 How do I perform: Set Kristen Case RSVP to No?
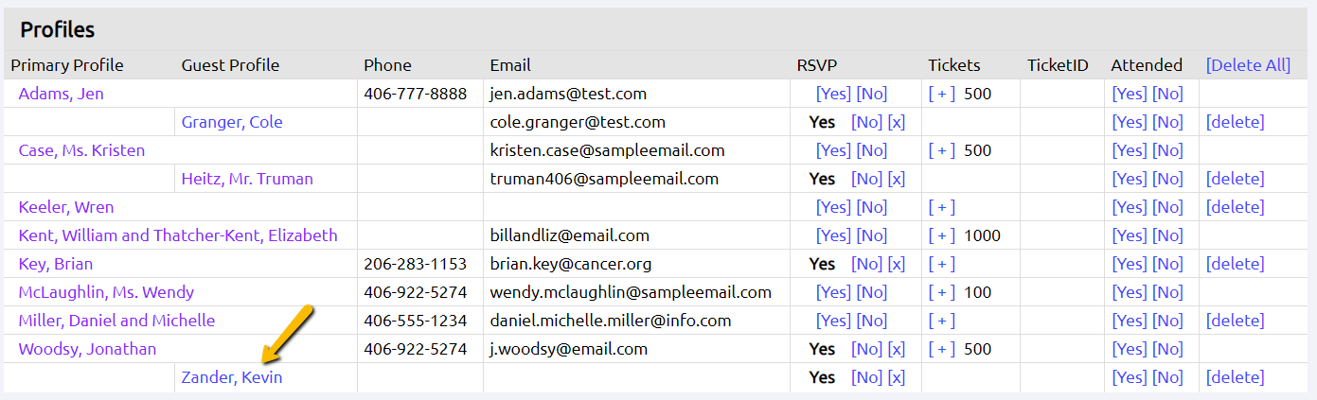[872, 150]
